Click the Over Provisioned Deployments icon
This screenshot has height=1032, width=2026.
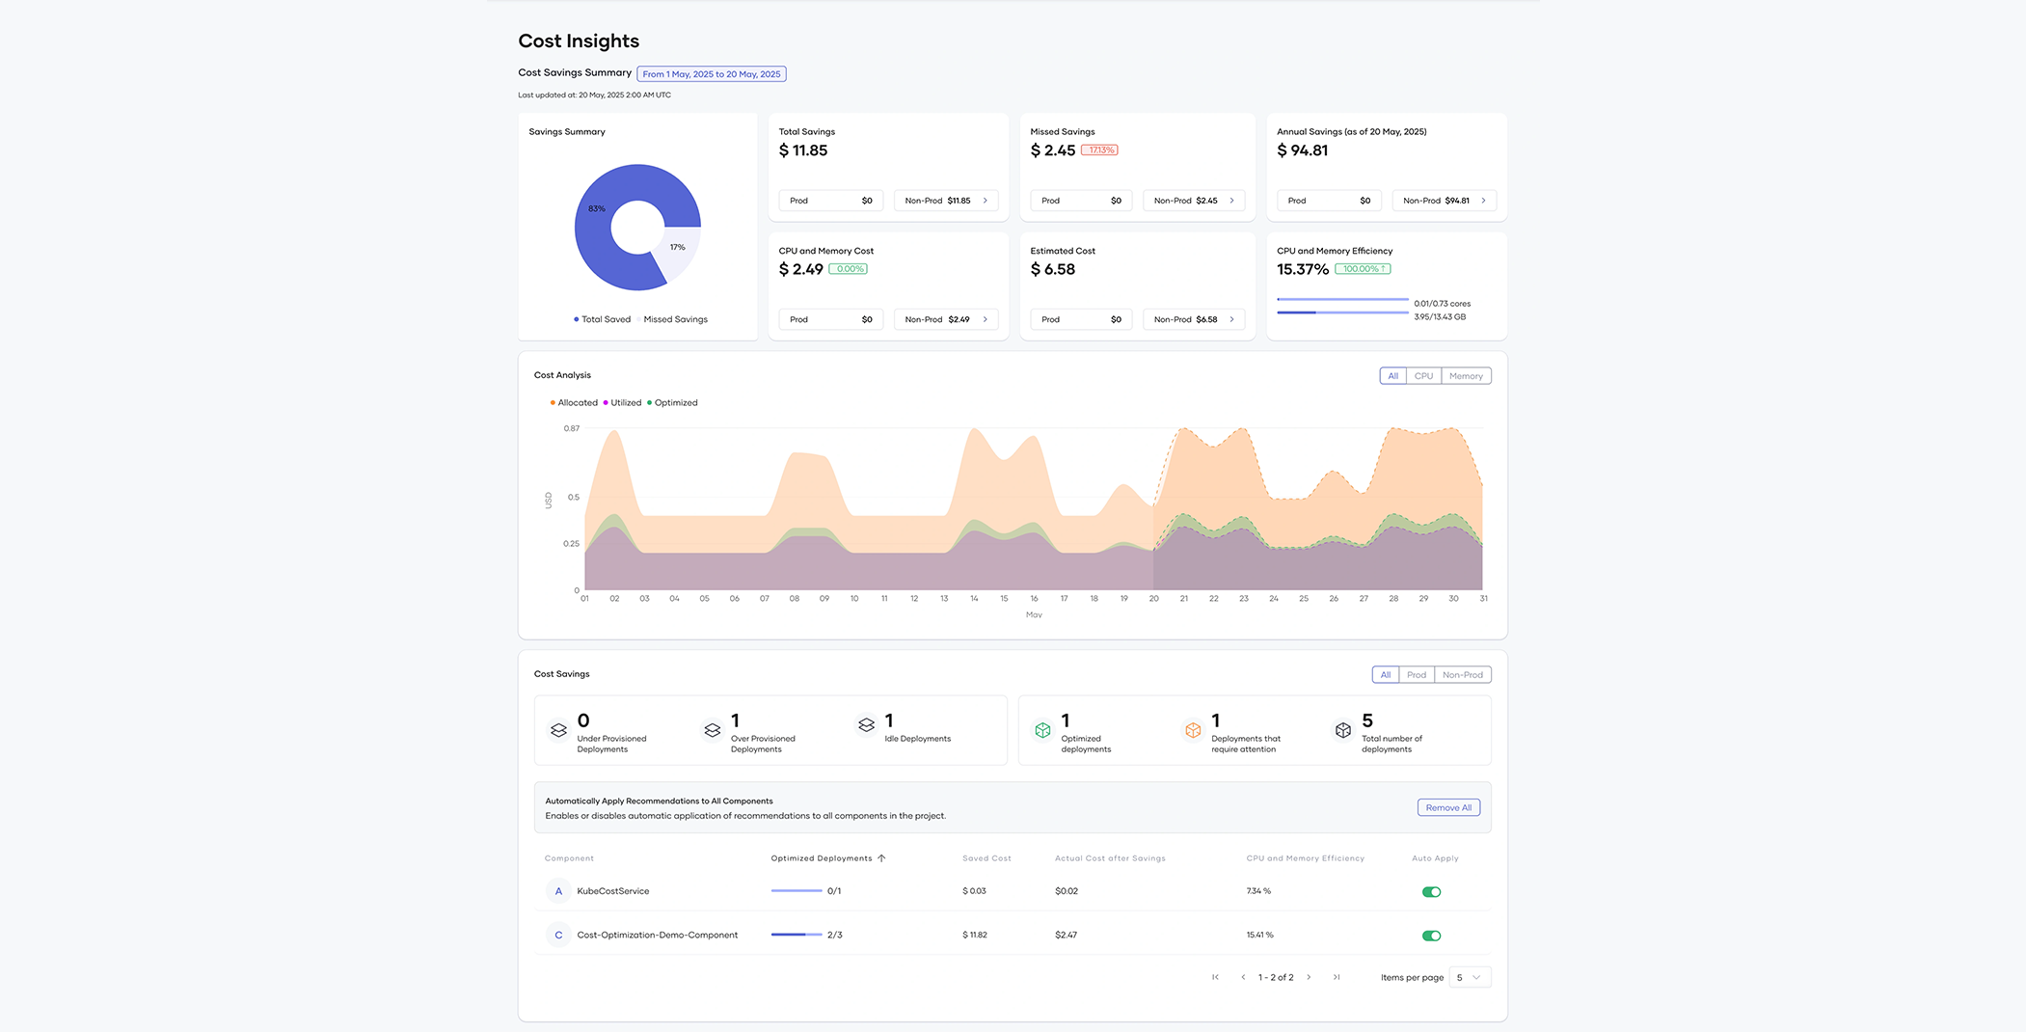click(x=713, y=730)
